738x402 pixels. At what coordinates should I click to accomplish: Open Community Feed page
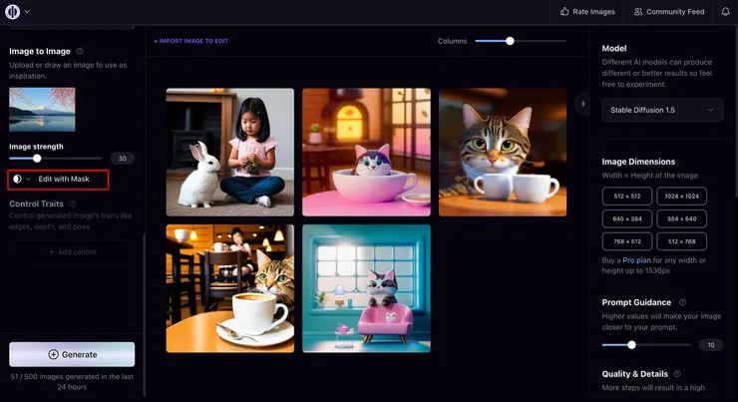point(669,12)
